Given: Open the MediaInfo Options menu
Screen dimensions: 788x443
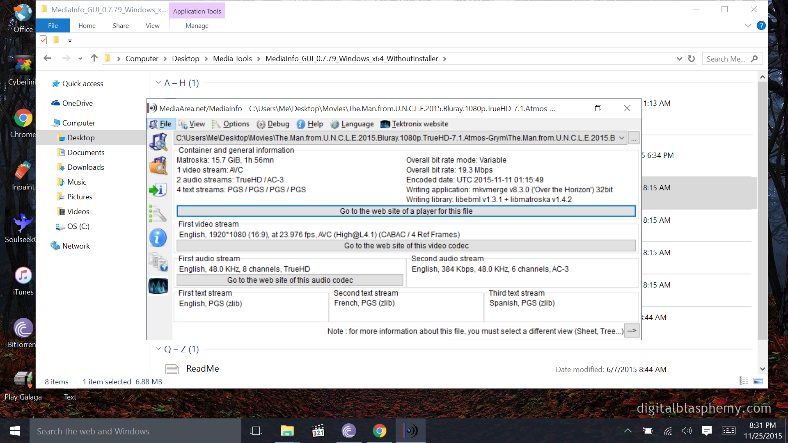Looking at the screenshot, I should pyautogui.click(x=231, y=124).
